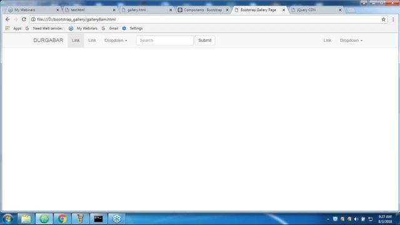Click the second Link beside the active one
This screenshot has height=225, width=400.
92,40
